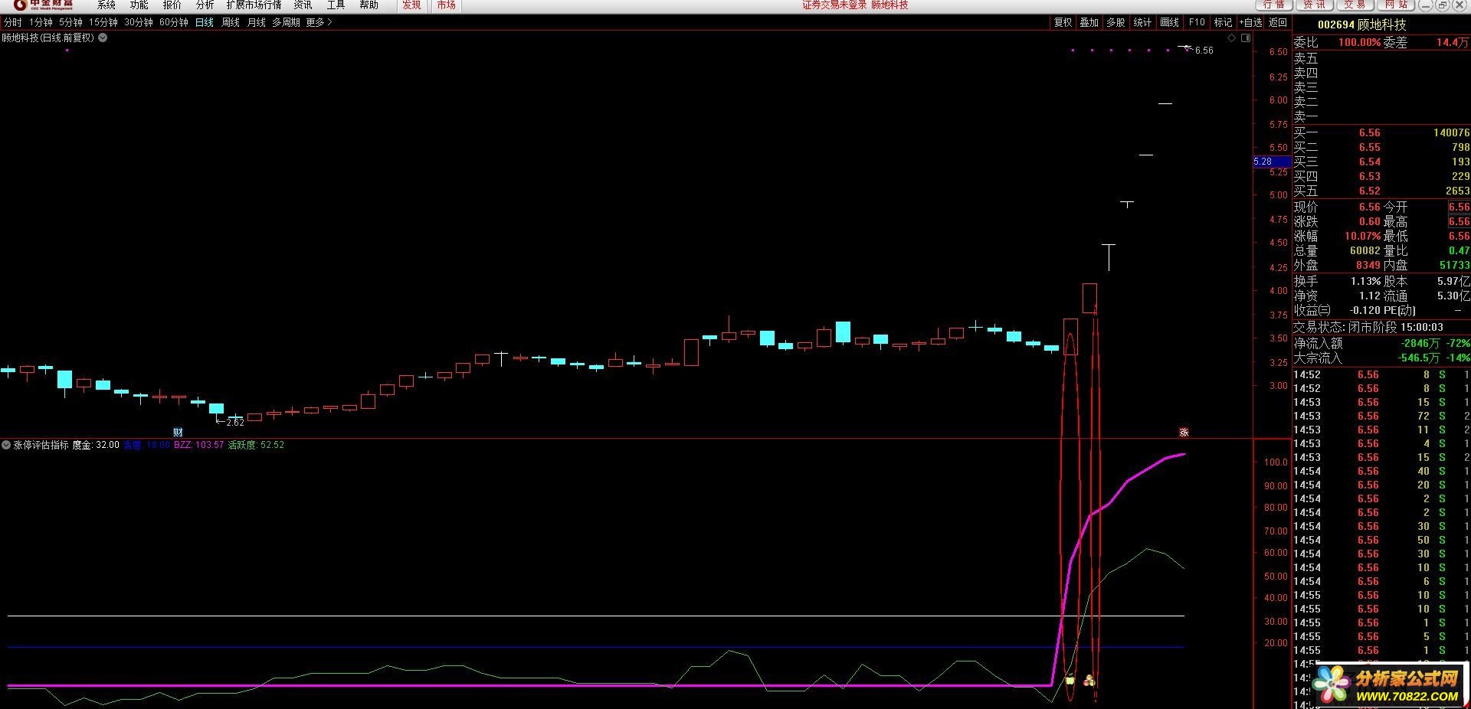Select the 30分钟 chart period

[138, 23]
